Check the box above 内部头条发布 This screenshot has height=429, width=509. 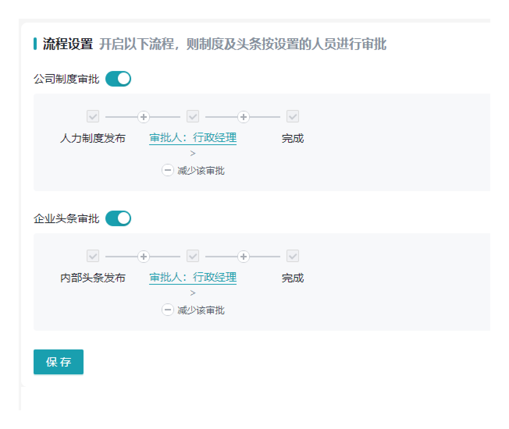click(93, 256)
